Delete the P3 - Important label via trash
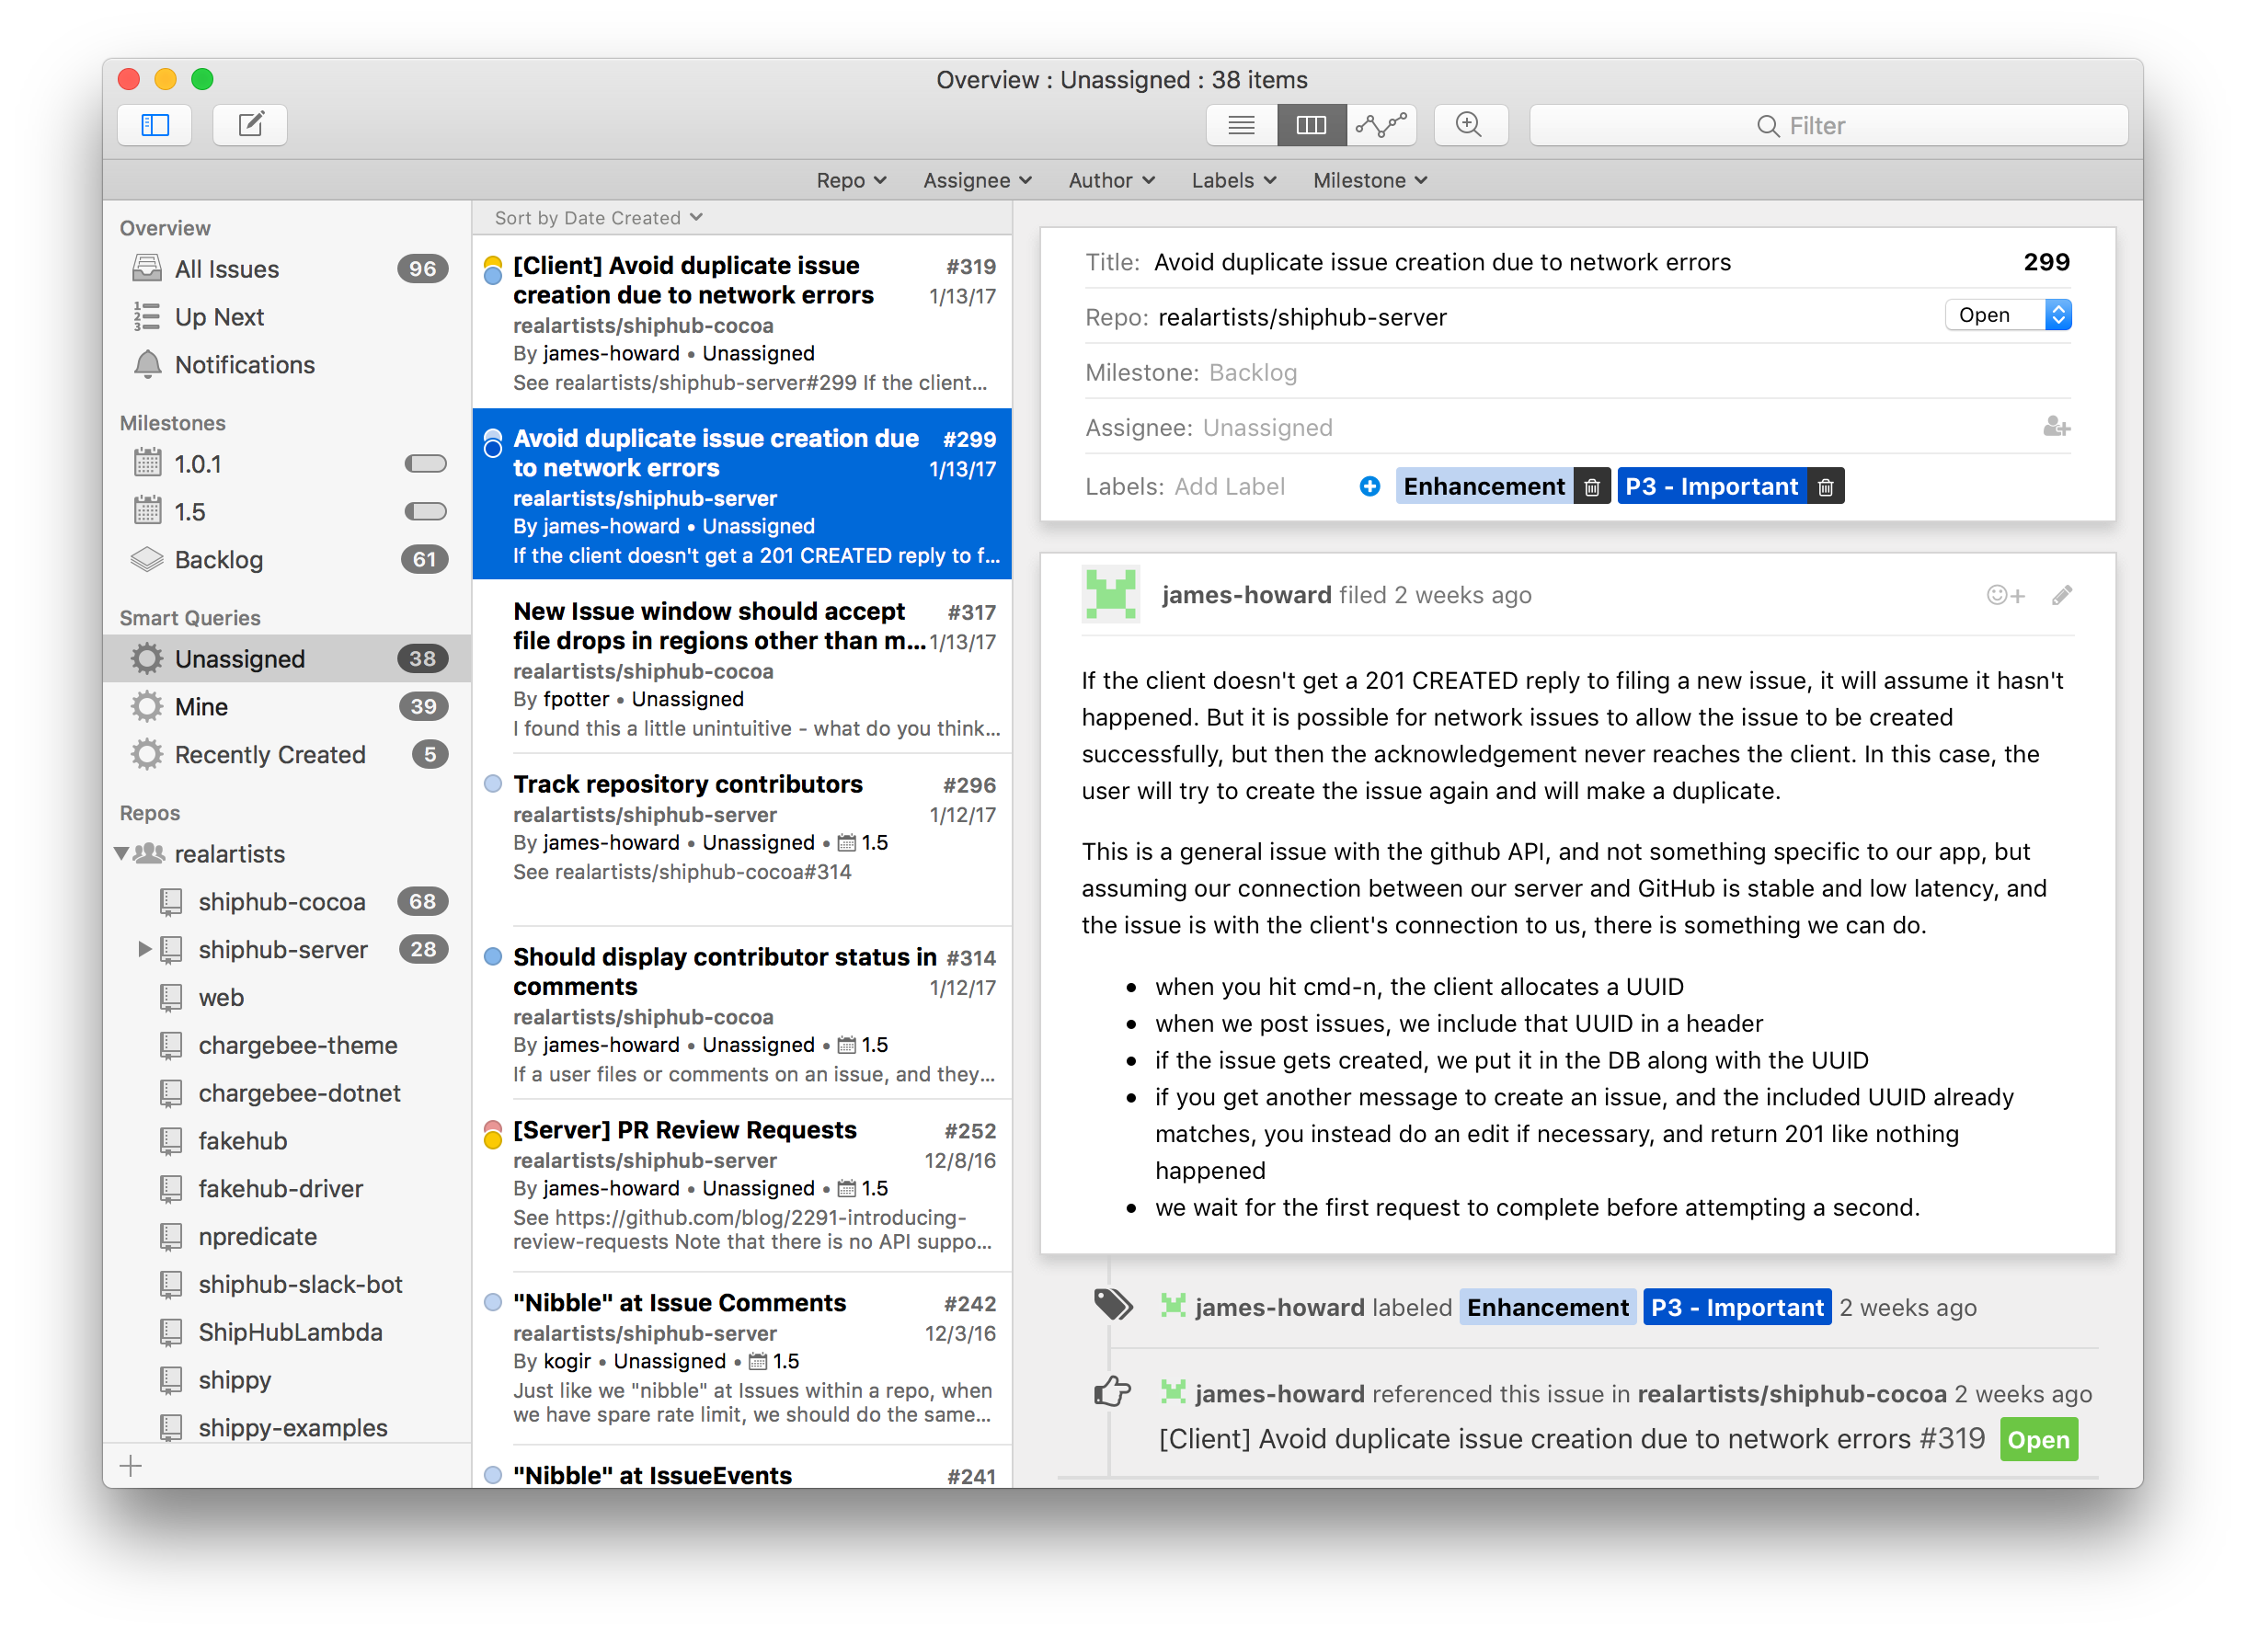2246x1635 pixels. tap(1826, 486)
